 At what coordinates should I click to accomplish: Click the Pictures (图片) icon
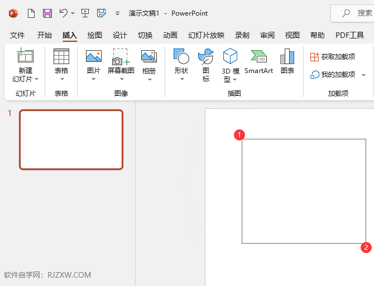pos(93,56)
